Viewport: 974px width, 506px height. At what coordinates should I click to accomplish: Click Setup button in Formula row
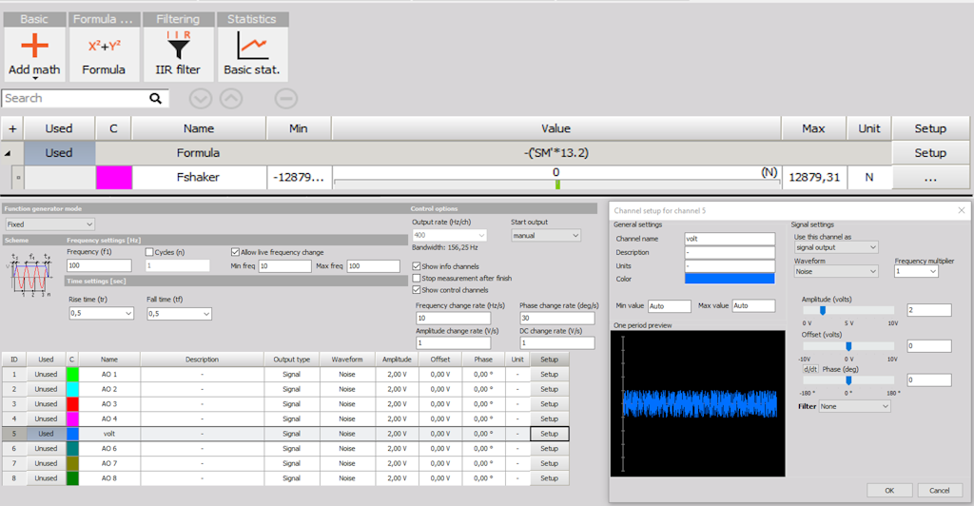click(930, 153)
